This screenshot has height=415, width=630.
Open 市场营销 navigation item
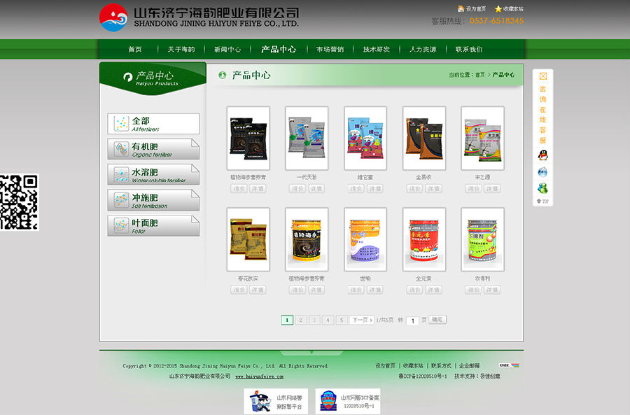point(330,50)
